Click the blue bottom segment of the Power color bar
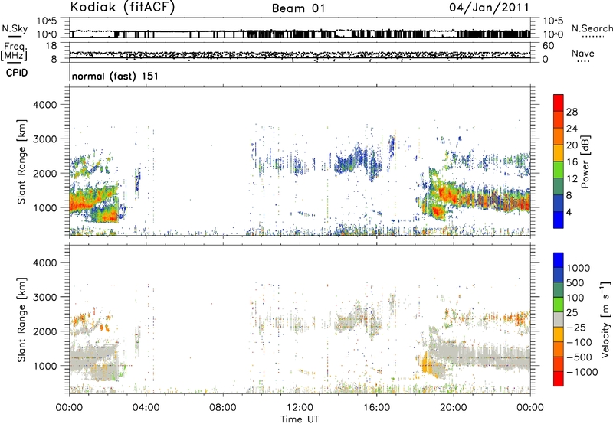This screenshot has height=424, width=613. click(x=559, y=220)
